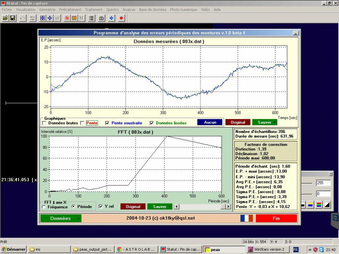Select the Période radio button
This screenshot has height=254, width=339.
[73, 207]
